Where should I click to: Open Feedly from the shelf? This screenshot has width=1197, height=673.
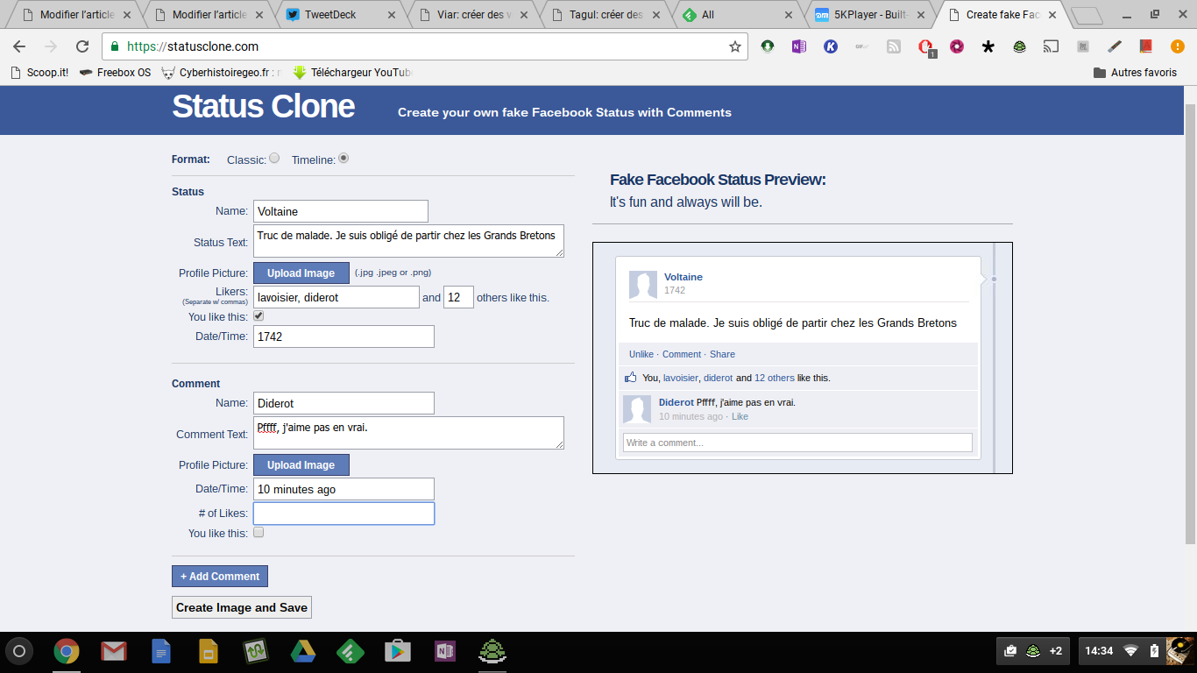pyautogui.click(x=351, y=651)
